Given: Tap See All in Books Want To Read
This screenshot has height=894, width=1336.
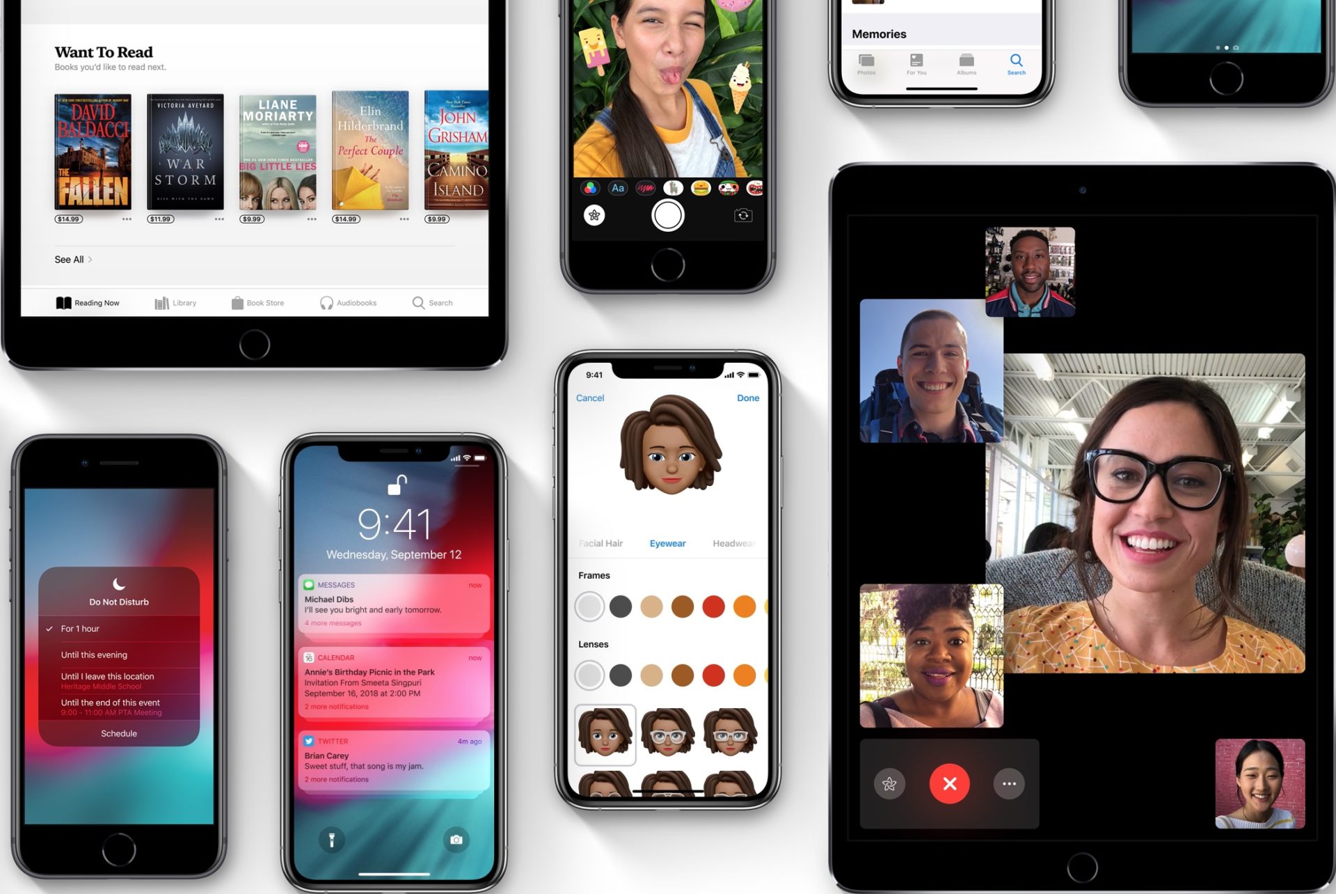Looking at the screenshot, I should (70, 260).
